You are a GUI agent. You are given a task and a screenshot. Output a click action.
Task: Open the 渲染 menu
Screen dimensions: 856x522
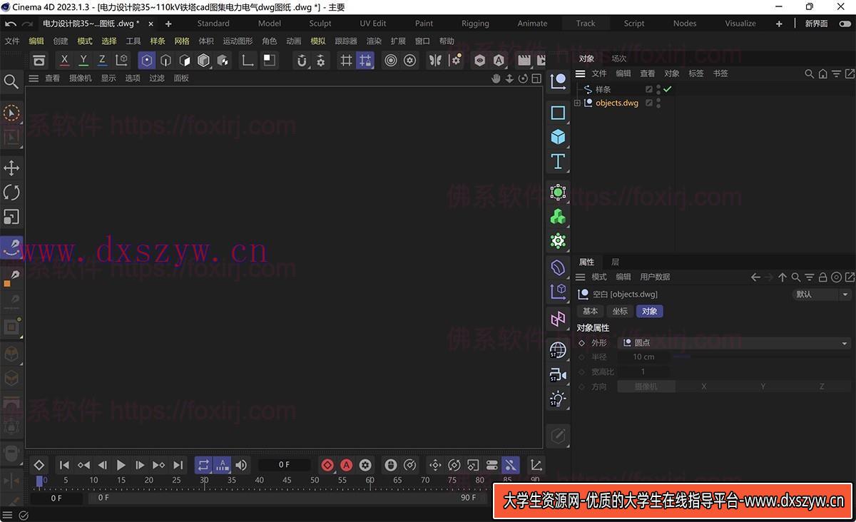pos(374,41)
